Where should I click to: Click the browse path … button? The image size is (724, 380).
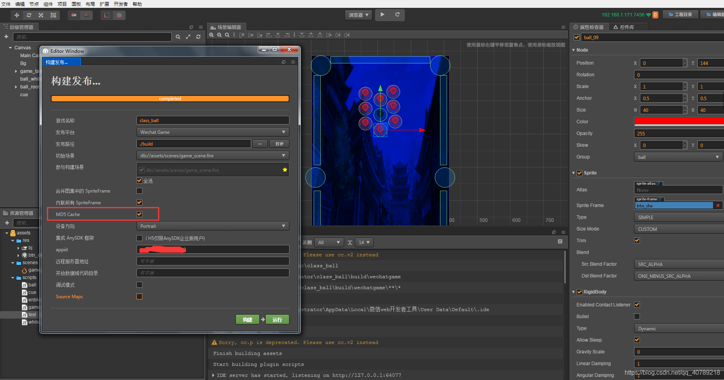coord(260,144)
